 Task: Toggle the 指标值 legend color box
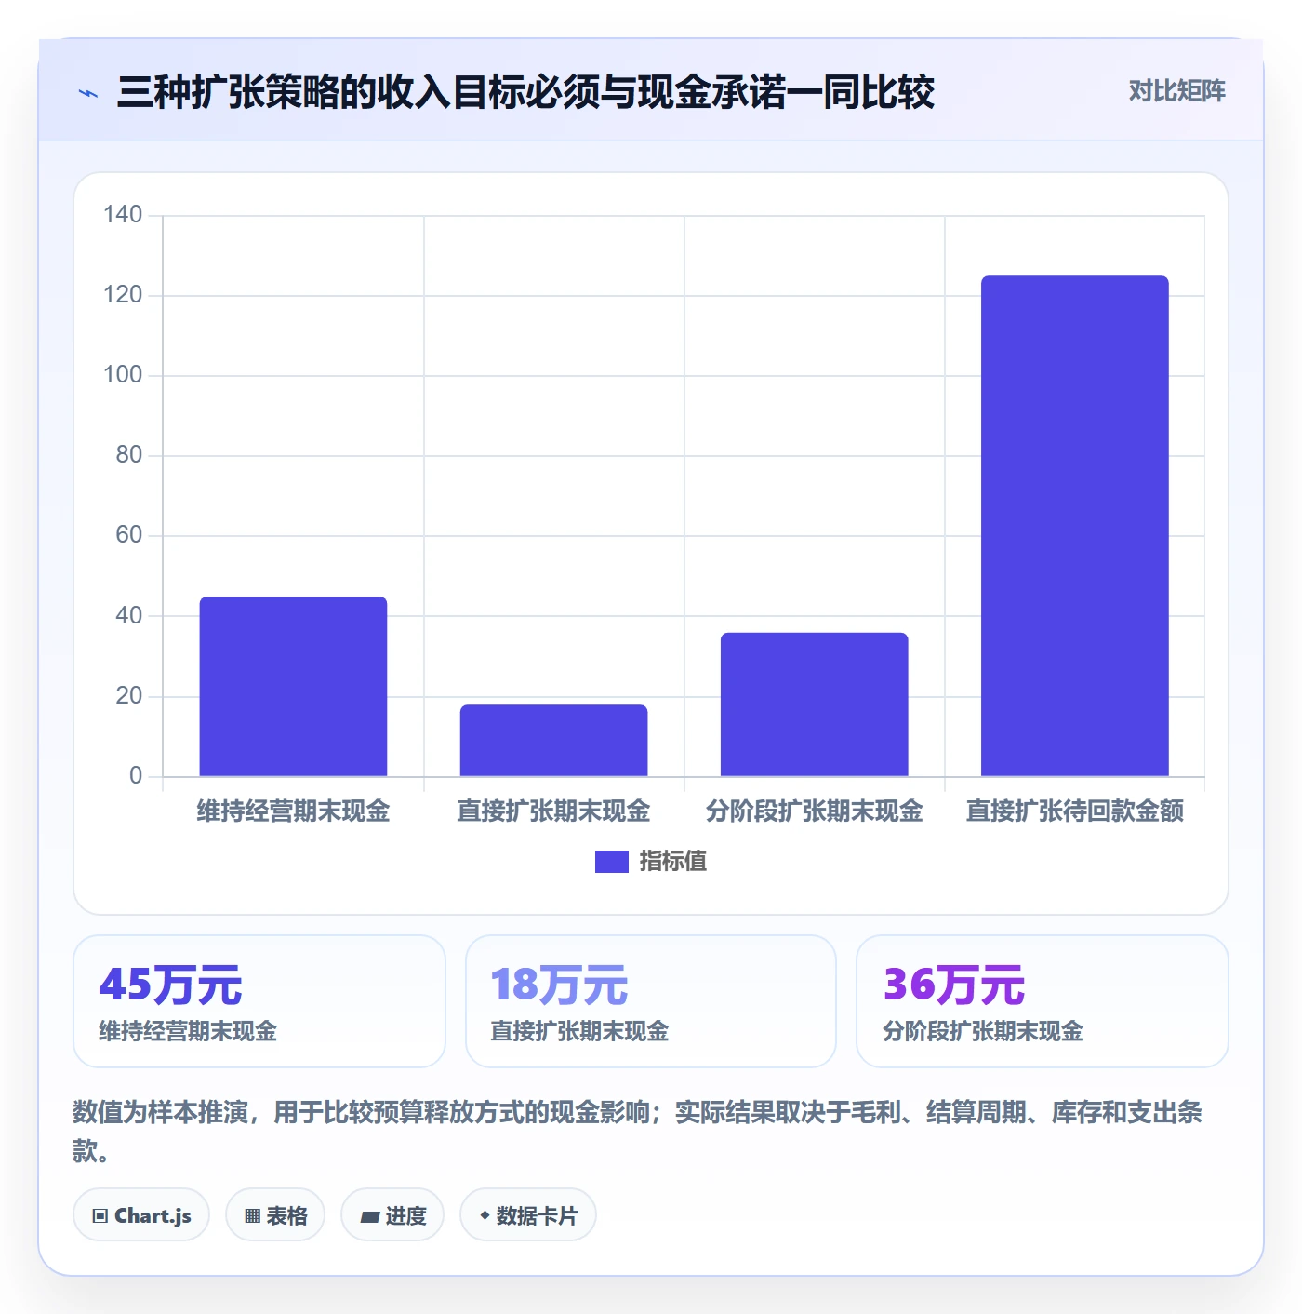point(612,862)
